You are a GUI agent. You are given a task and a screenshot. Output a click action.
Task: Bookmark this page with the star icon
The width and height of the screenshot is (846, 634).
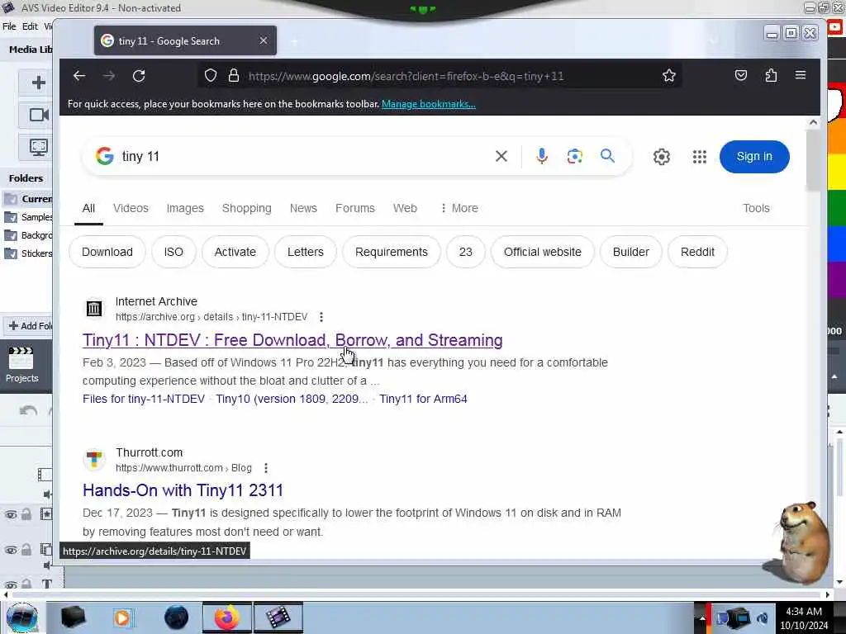pyautogui.click(x=668, y=75)
